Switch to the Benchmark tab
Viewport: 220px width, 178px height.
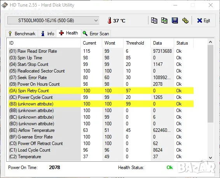coord(22,34)
